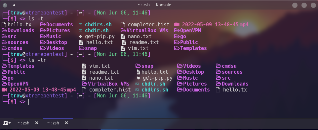Select 'Documents' name in ls -tr output
Screen dimensions: 318x130
click(196, 90)
